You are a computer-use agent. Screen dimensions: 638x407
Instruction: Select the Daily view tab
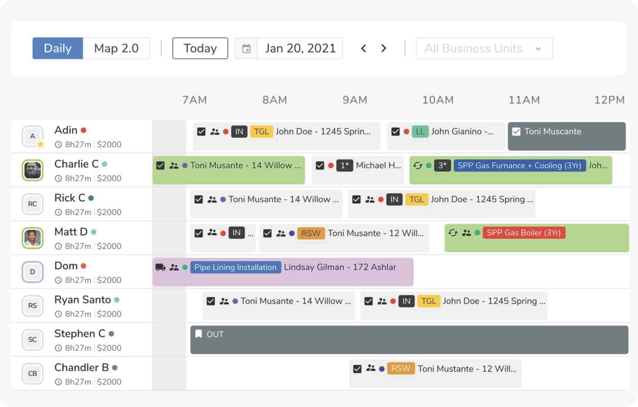pyautogui.click(x=58, y=48)
